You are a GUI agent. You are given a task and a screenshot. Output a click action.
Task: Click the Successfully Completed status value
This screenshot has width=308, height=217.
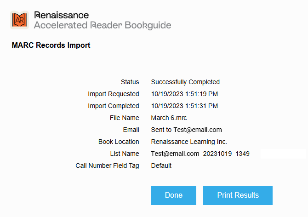pyautogui.click(x=185, y=82)
